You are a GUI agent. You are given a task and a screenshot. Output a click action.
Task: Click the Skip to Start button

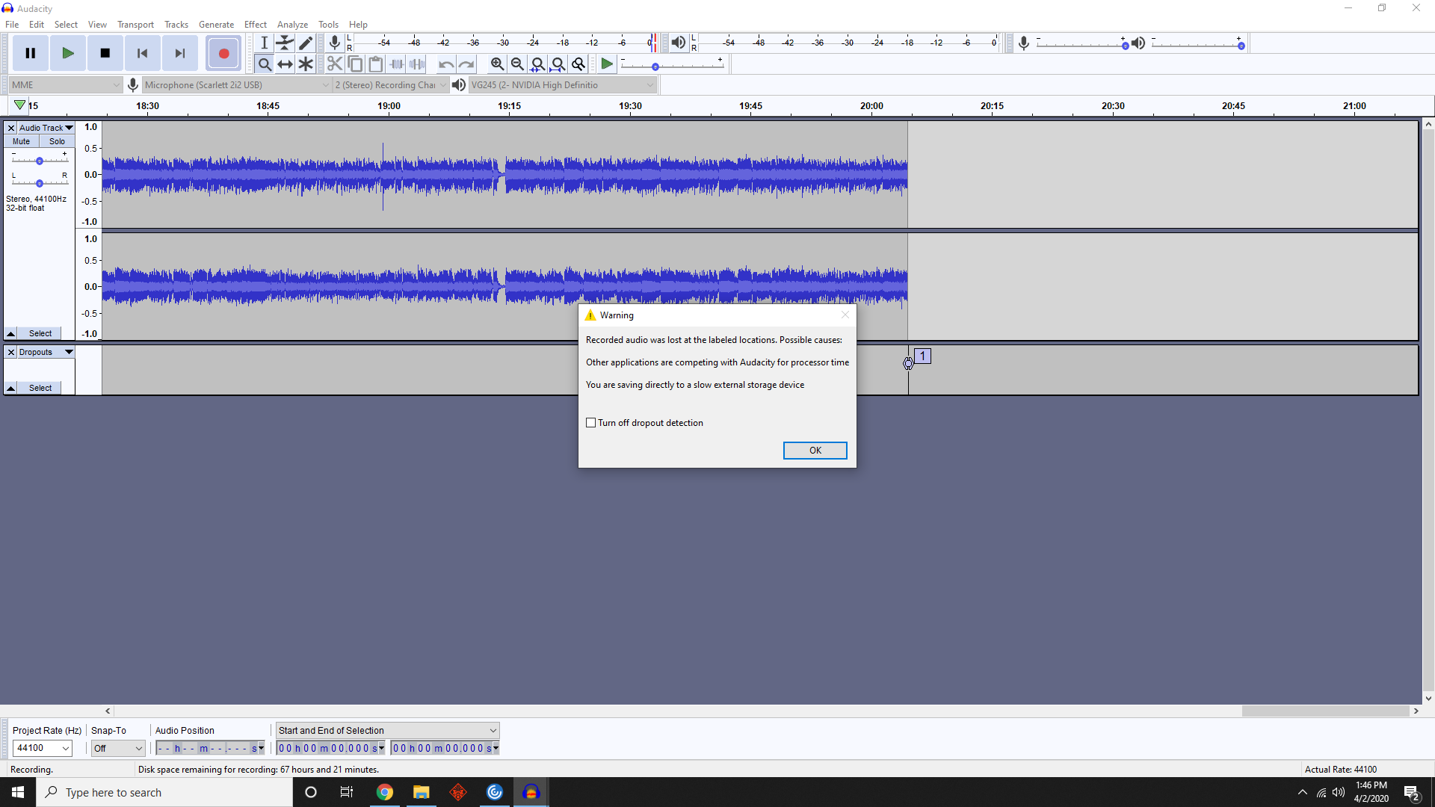tap(142, 53)
